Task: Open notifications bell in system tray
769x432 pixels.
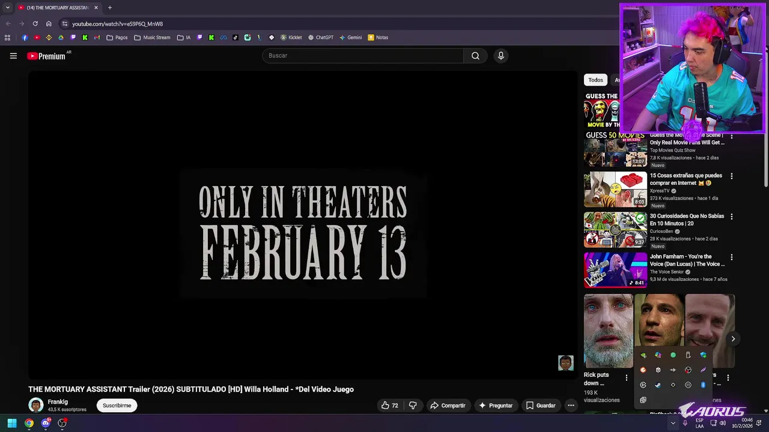Action: pyautogui.click(x=759, y=423)
